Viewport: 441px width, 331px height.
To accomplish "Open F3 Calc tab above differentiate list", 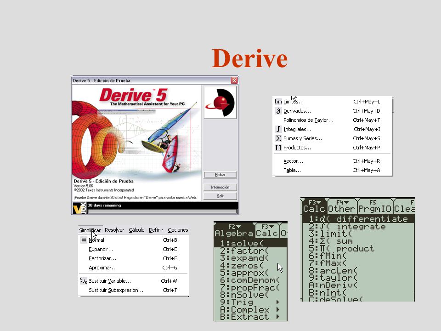I will click(x=314, y=206).
